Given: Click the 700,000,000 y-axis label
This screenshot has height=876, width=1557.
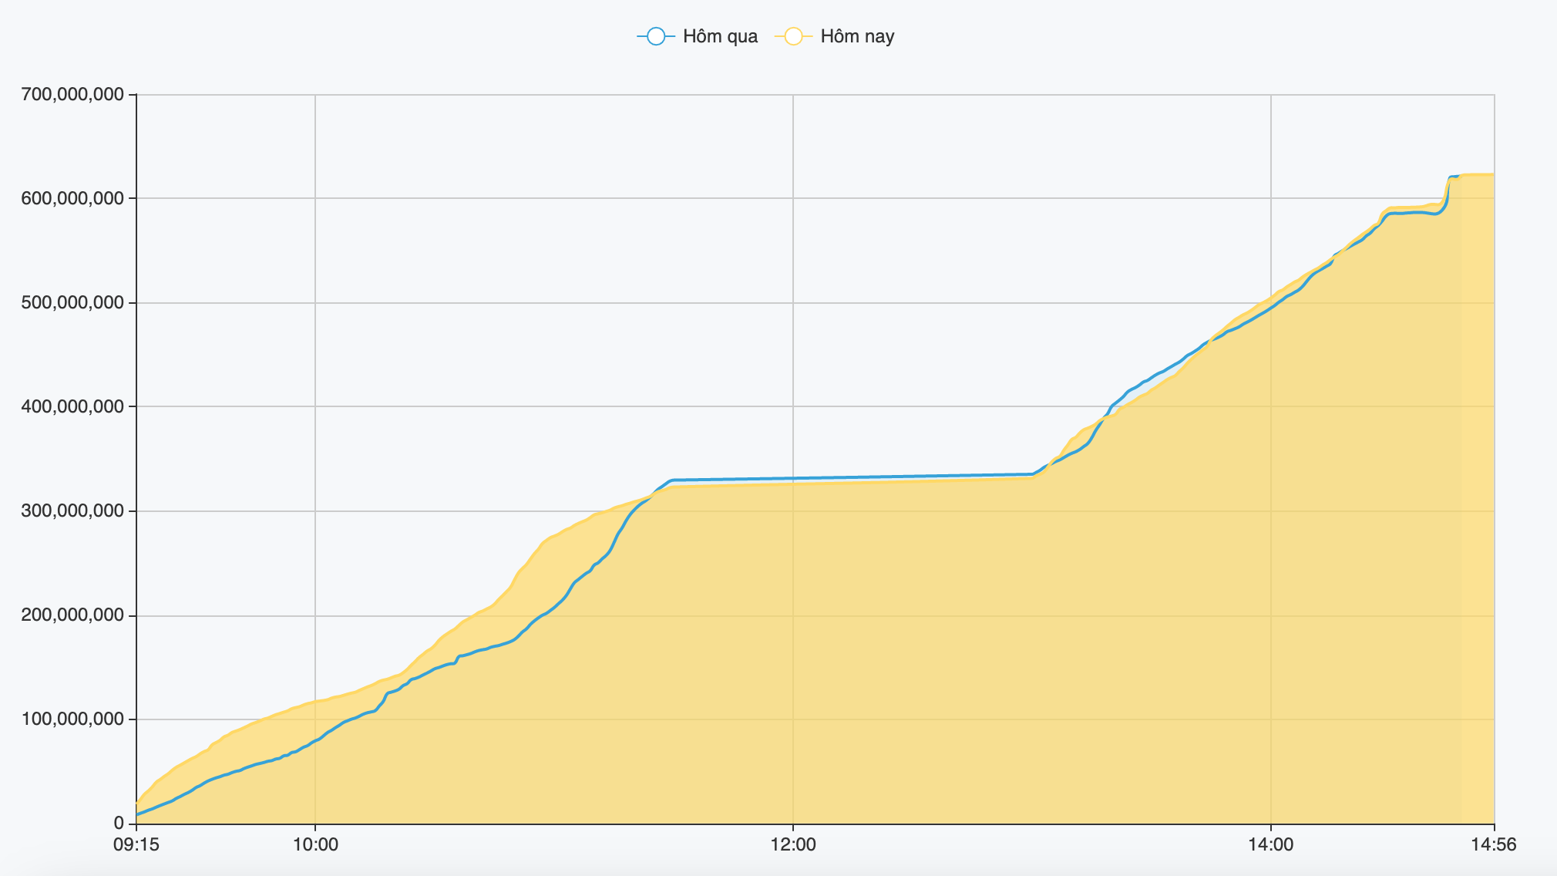Looking at the screenshot, I should pyautogui.click(x=72, y=95).
